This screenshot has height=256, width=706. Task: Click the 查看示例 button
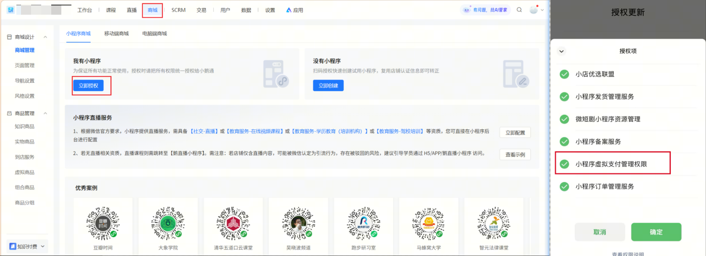[515, 155]
